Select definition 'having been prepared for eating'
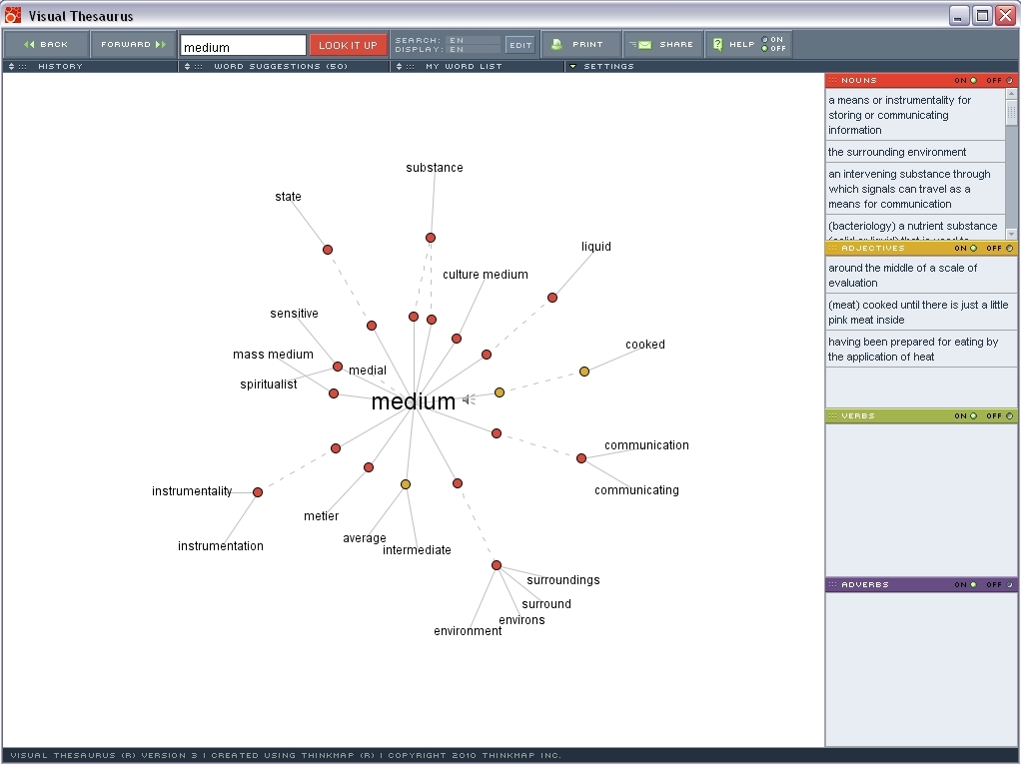The height and width of the screenshot is (765, 1021). pos(921,349)
